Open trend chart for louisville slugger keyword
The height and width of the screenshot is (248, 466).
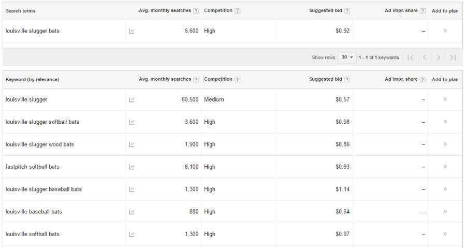pos(132,100)
